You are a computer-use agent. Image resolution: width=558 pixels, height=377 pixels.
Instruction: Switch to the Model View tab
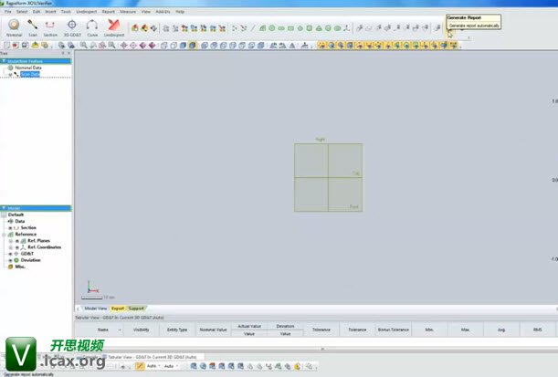[95, 309]
